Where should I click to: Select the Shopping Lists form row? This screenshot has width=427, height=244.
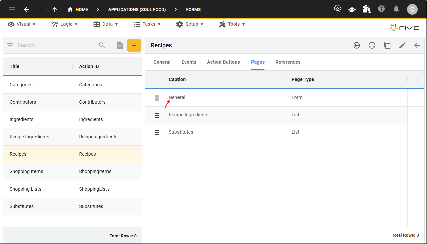point(72,189)
